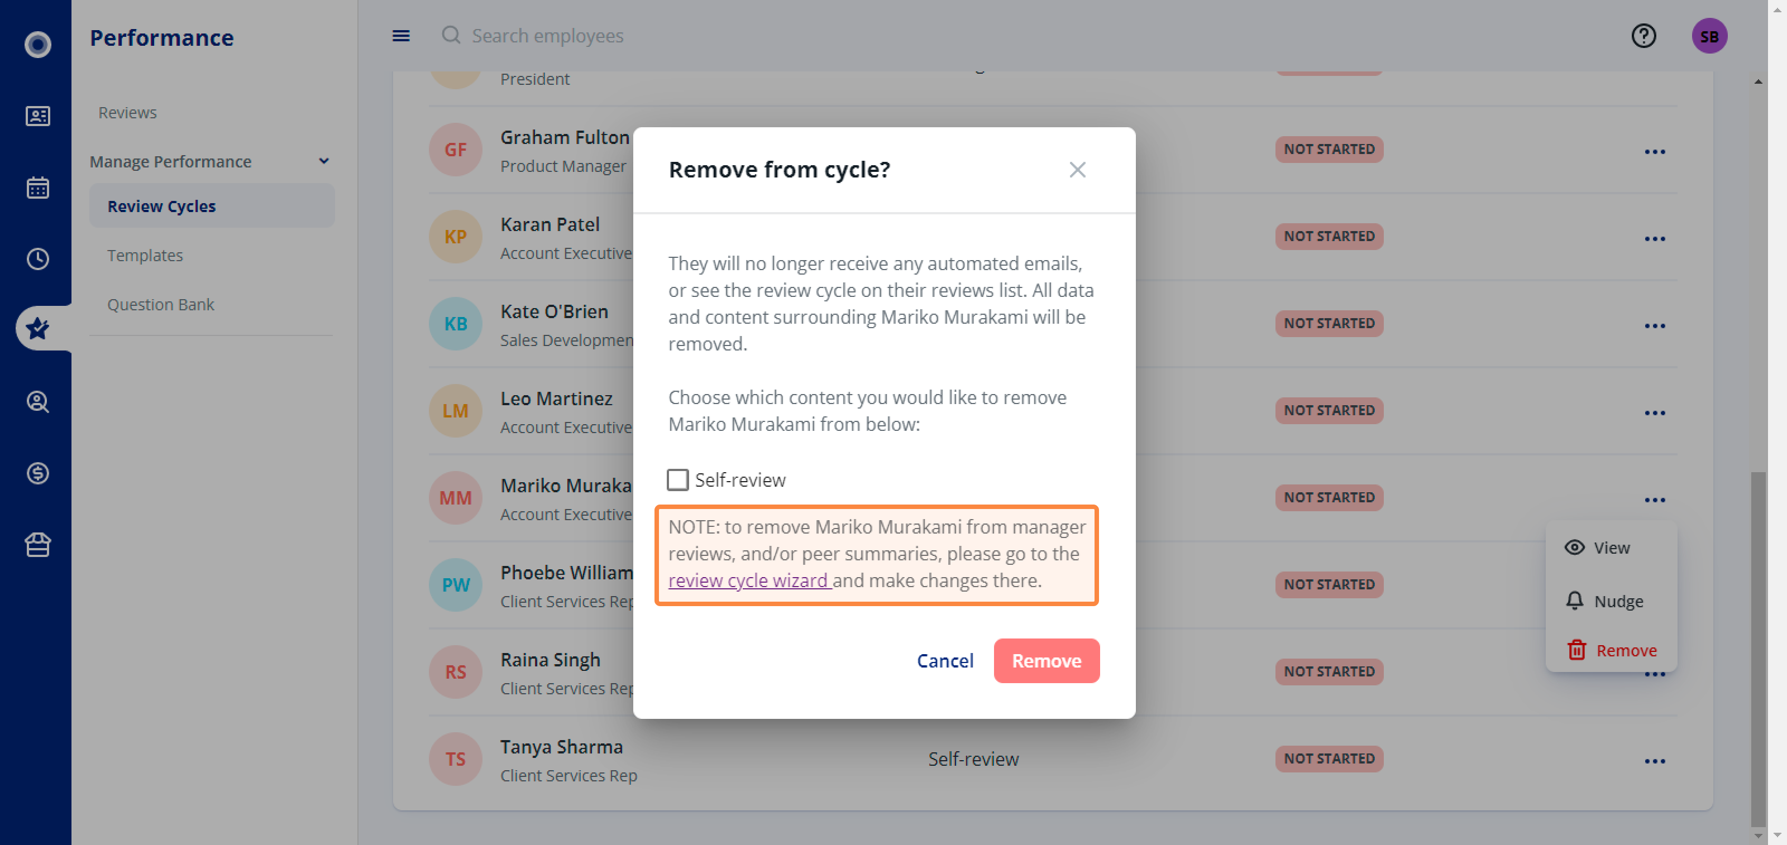The height and width of the screenshot is (845, 1787).
Task: Click the KB avatar for Kate O'Brien
Action: pos(455,324)
